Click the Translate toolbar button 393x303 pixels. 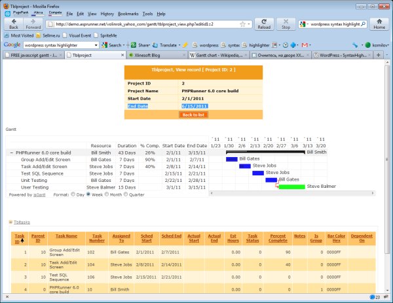(x=165, y=45)
